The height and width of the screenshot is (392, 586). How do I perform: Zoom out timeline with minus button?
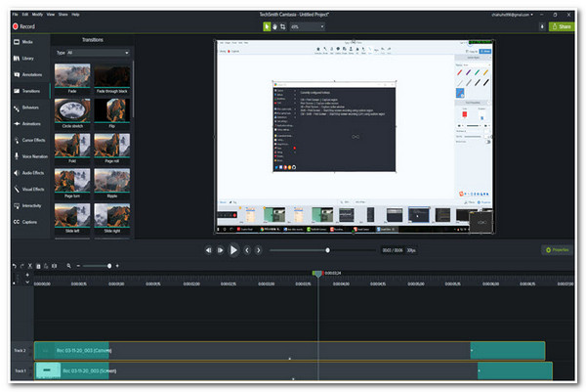pos(78,266)
